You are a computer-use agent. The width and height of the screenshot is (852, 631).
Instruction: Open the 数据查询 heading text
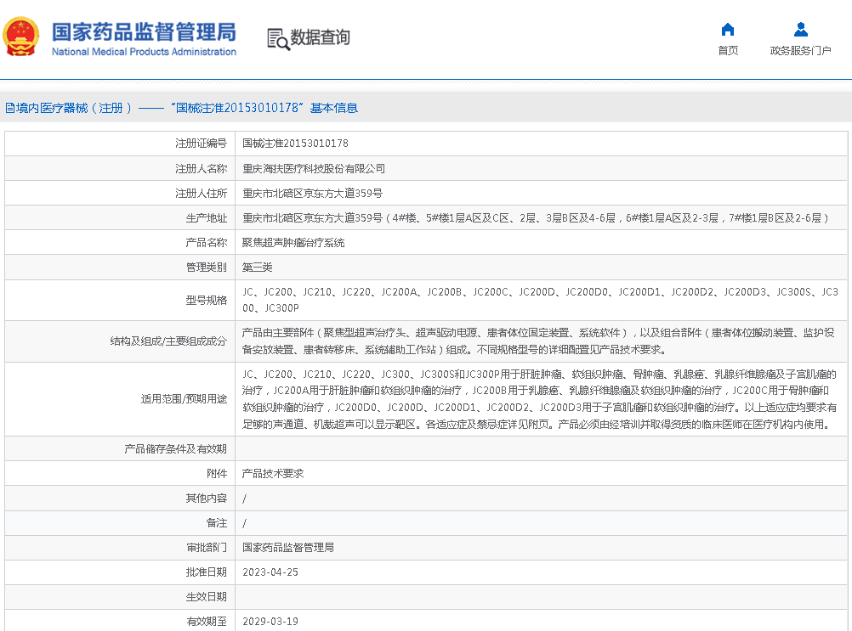tap(321, 38)
